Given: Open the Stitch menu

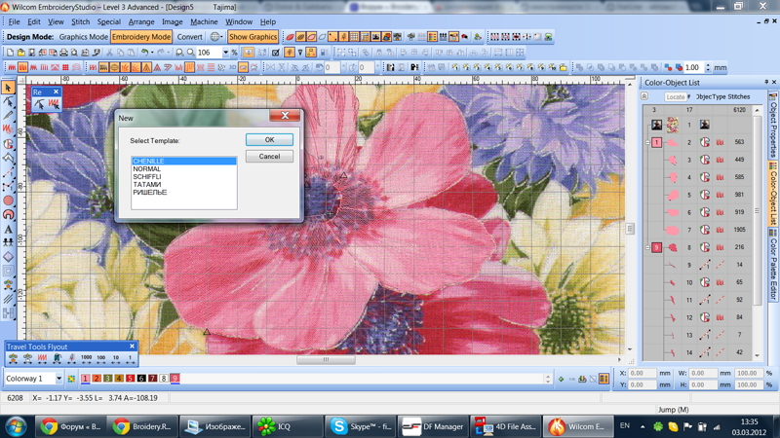Looking at the screenshot, I should click(x=80, y=21).
